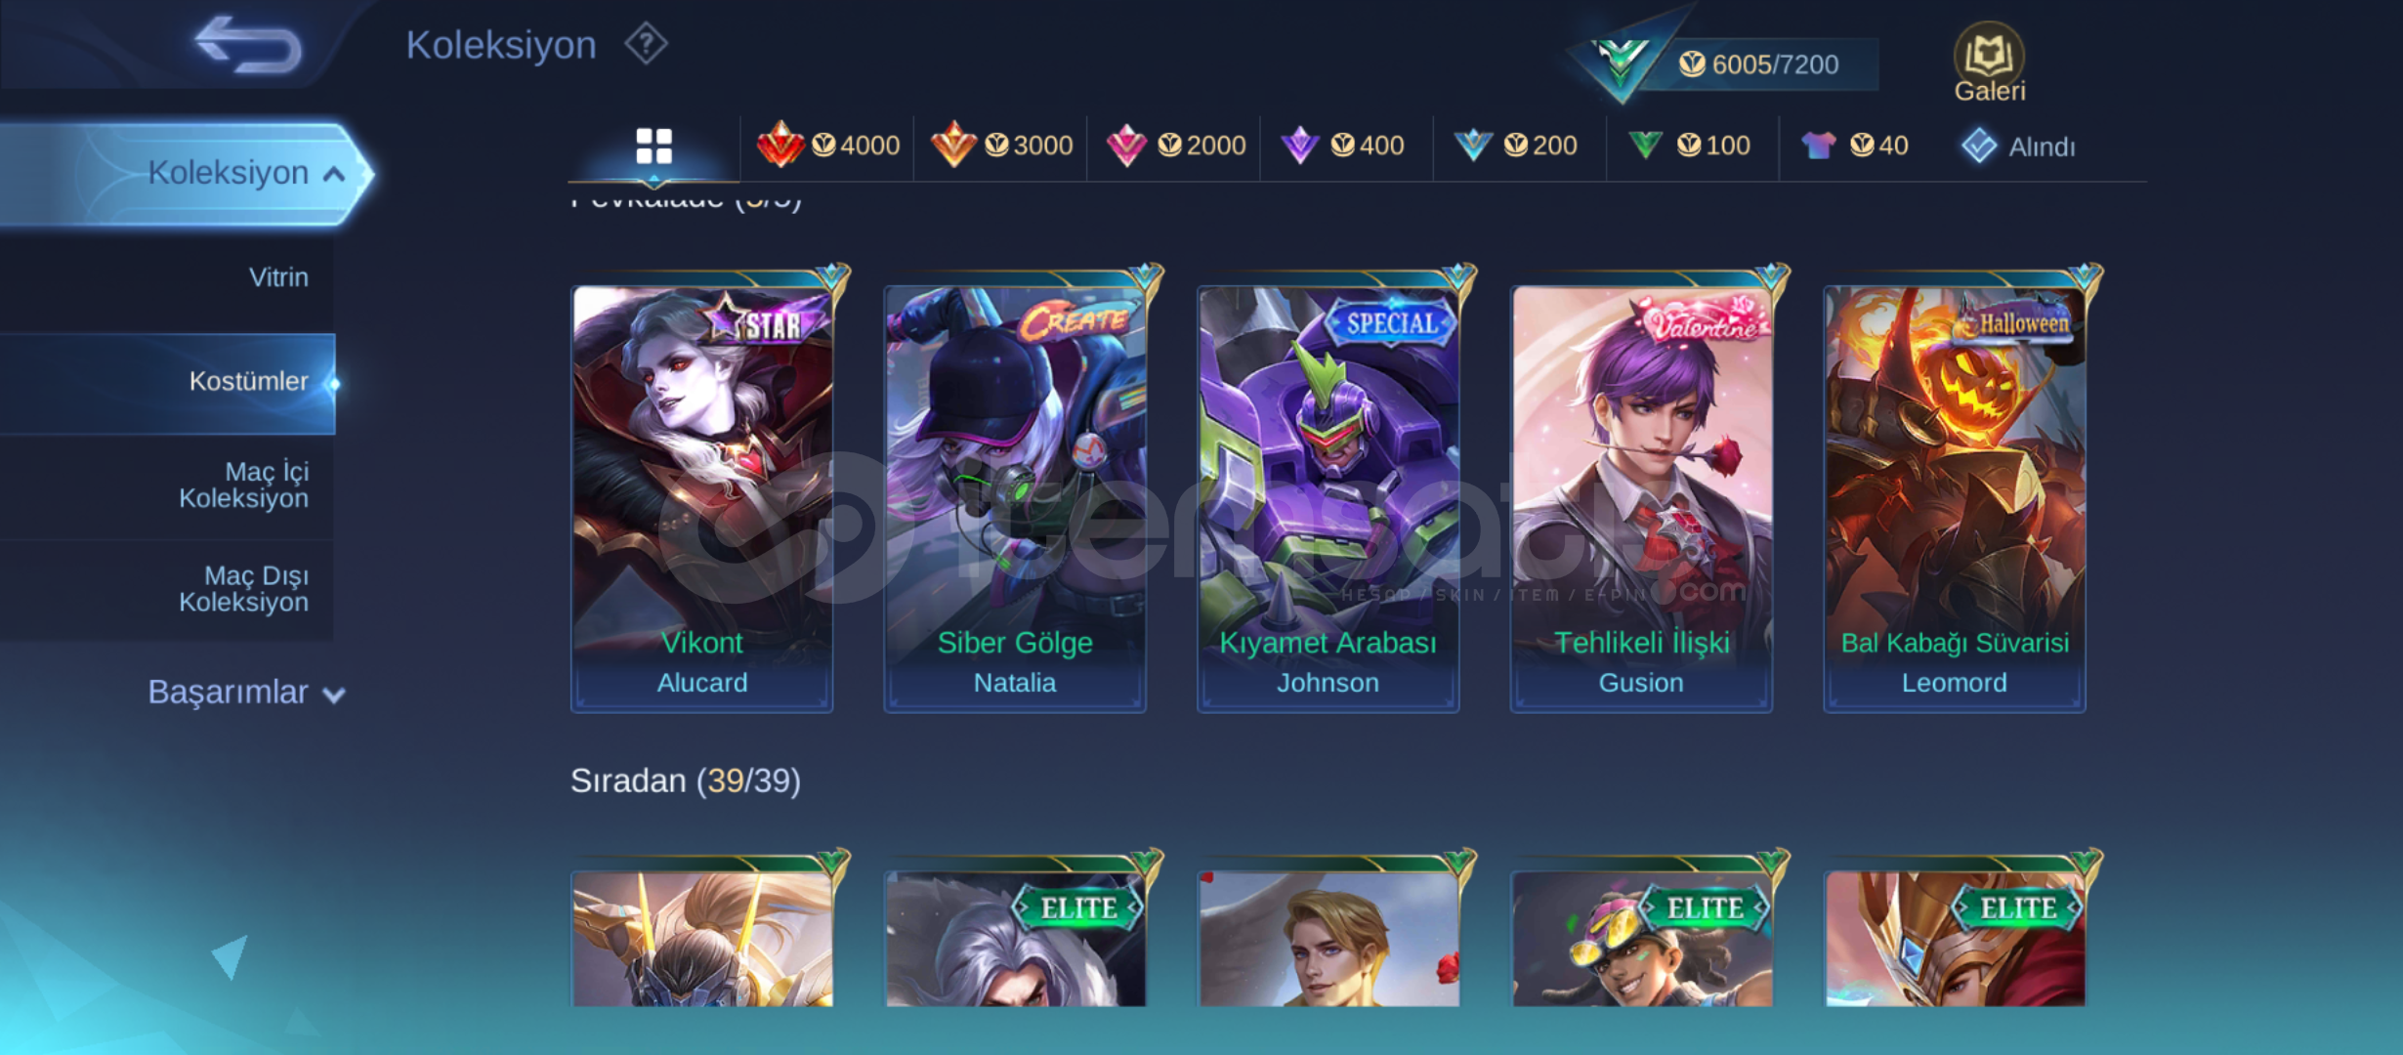Expand the Başarımlar sidebar section
Image resolution: width=2403 pixels, height=1055 pixels.
click(246, 692)
